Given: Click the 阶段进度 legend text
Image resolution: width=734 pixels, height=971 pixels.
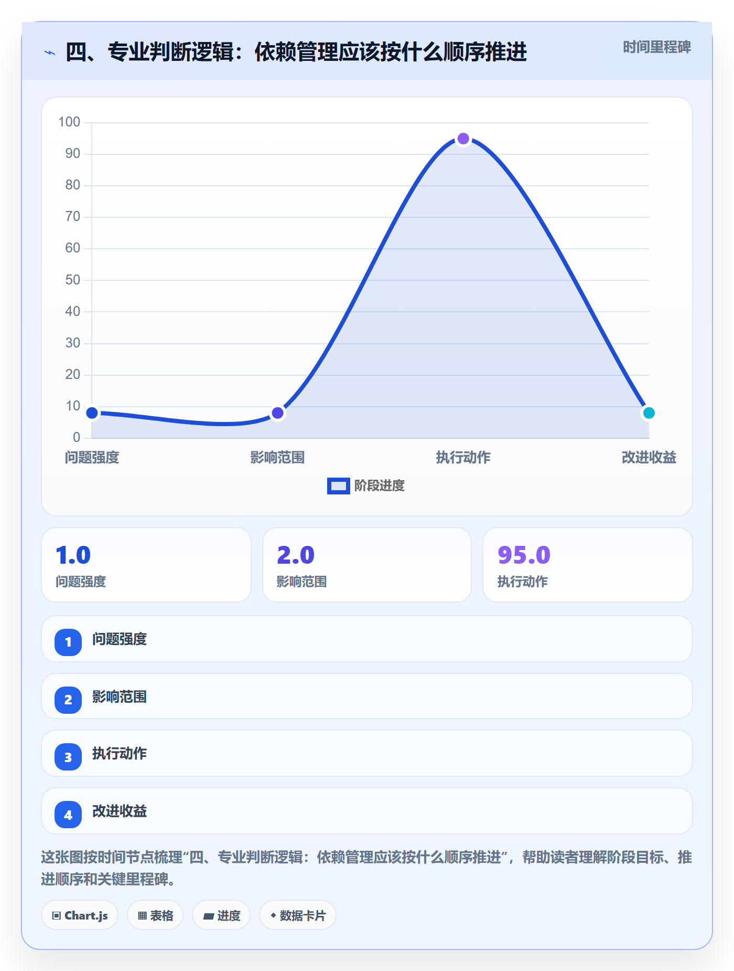Looking at the screenshot, I should pyautogui.click(x=380, y=486).
